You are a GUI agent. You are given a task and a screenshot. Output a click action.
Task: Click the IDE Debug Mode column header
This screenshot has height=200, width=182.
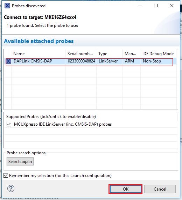(158, 54)
